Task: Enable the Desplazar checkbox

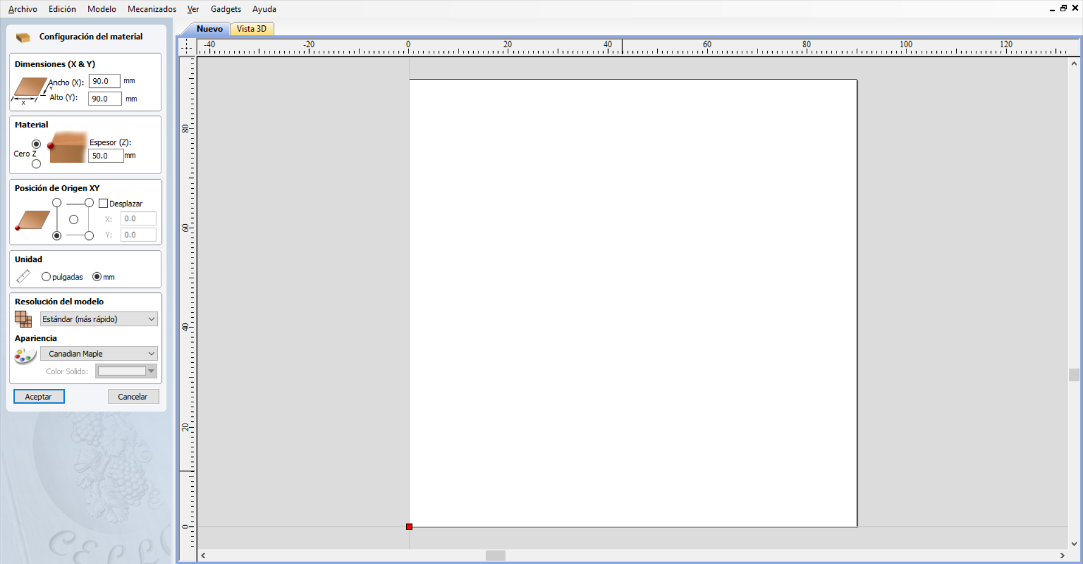Action: click(103, 203)
